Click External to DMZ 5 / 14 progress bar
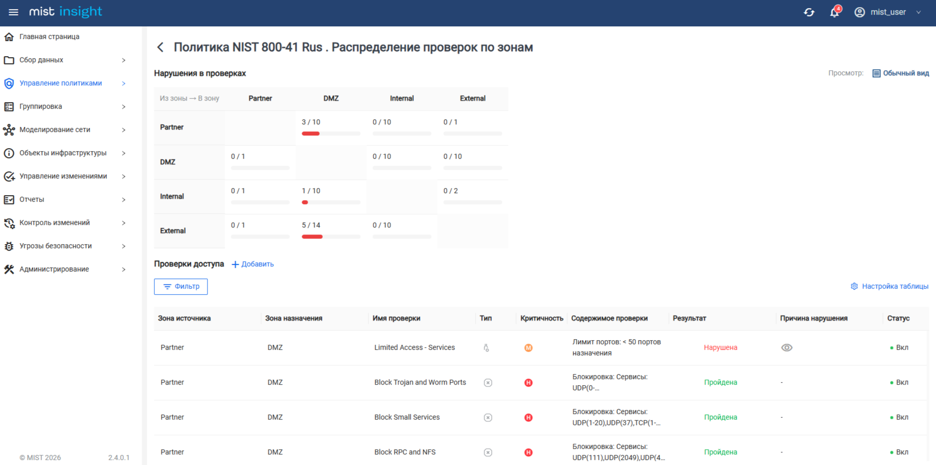The height and width of the screenshot is (465, 936). pos(331,237)
